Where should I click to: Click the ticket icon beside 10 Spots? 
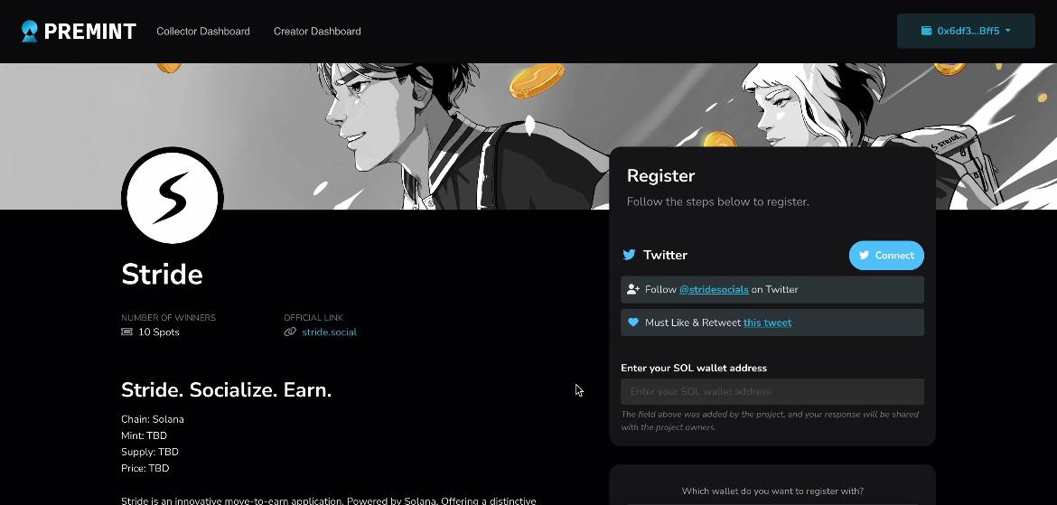pyautogui.click(x=126, y=332)
